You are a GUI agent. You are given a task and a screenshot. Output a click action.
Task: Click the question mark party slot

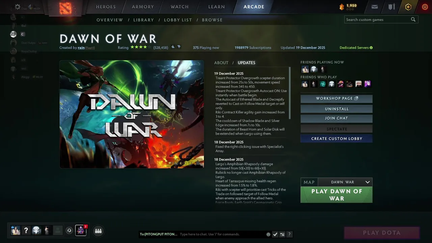click(x=26, y=231)
